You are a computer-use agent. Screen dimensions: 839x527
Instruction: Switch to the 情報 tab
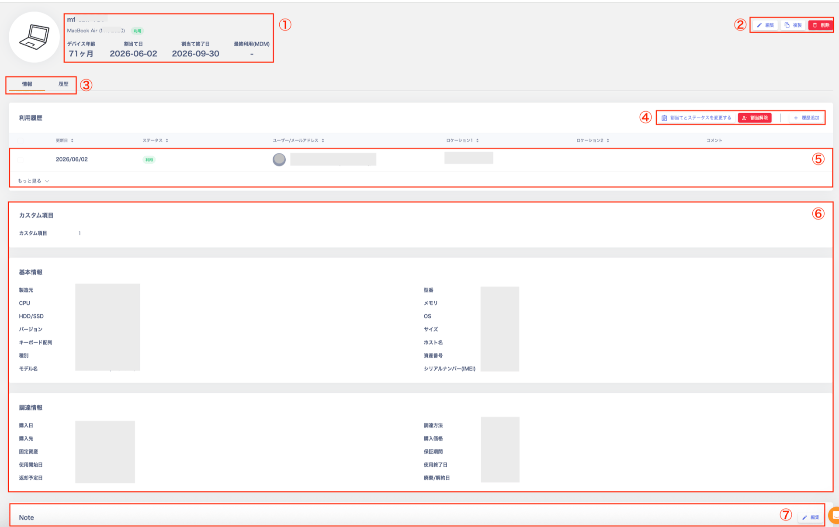tap(27, 84)
